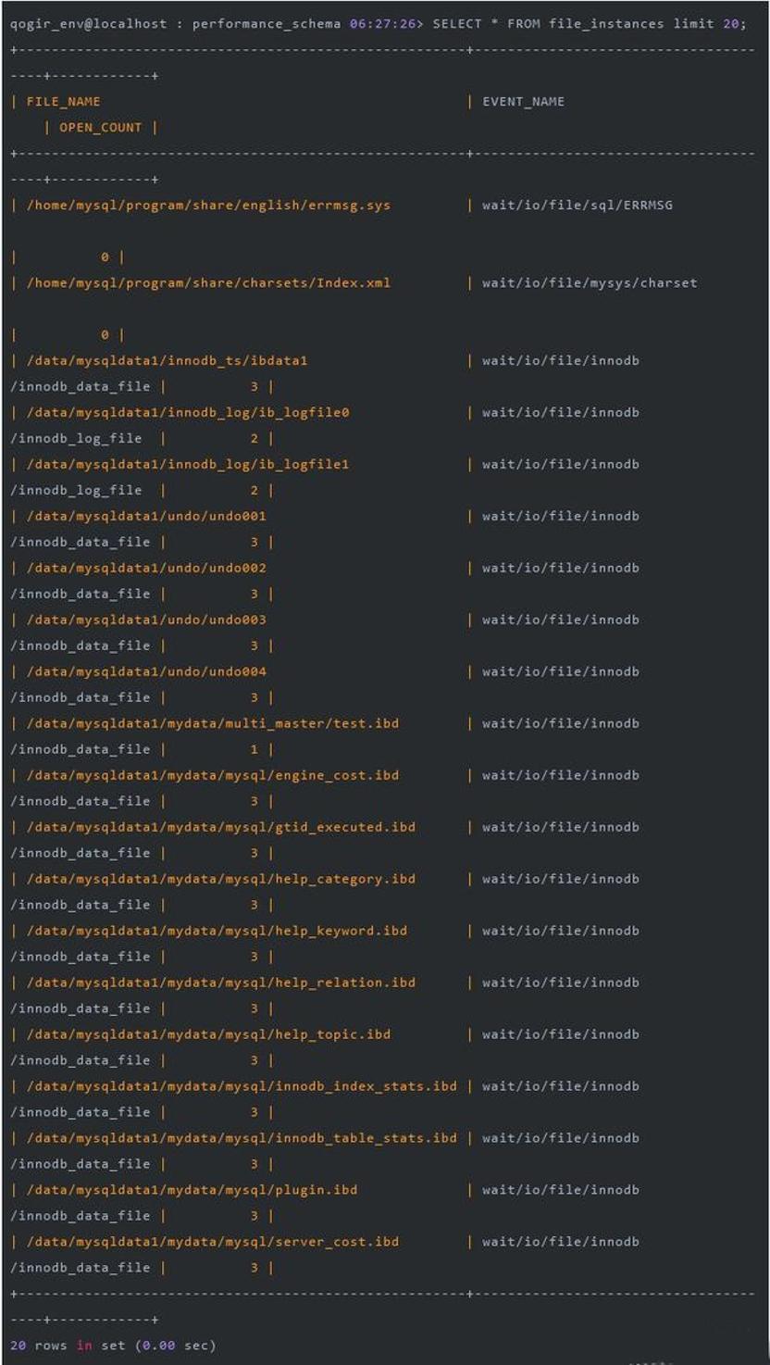Click the ib_logfile0 path entry

tap(188, 412)
